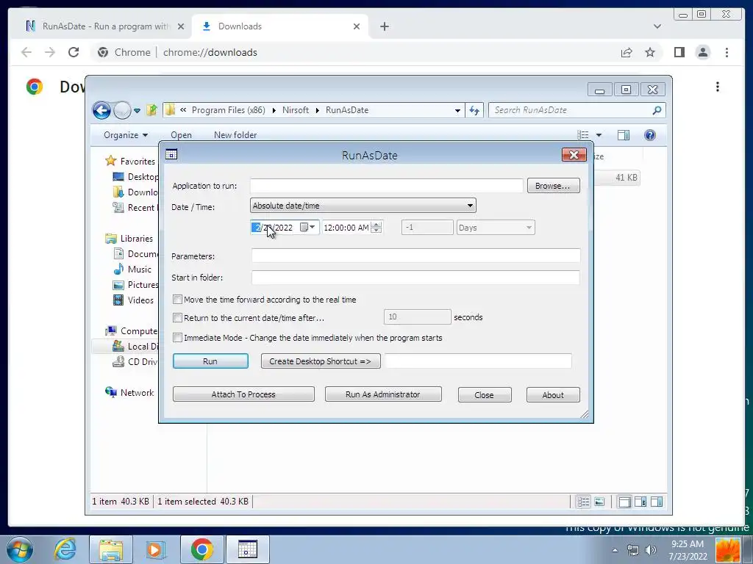Click Chrome share page icon
Viewport: 753px width, 564px height.
pos(627,52)
